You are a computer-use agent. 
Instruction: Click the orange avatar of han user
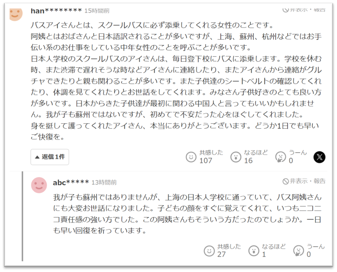coord(16,14)
